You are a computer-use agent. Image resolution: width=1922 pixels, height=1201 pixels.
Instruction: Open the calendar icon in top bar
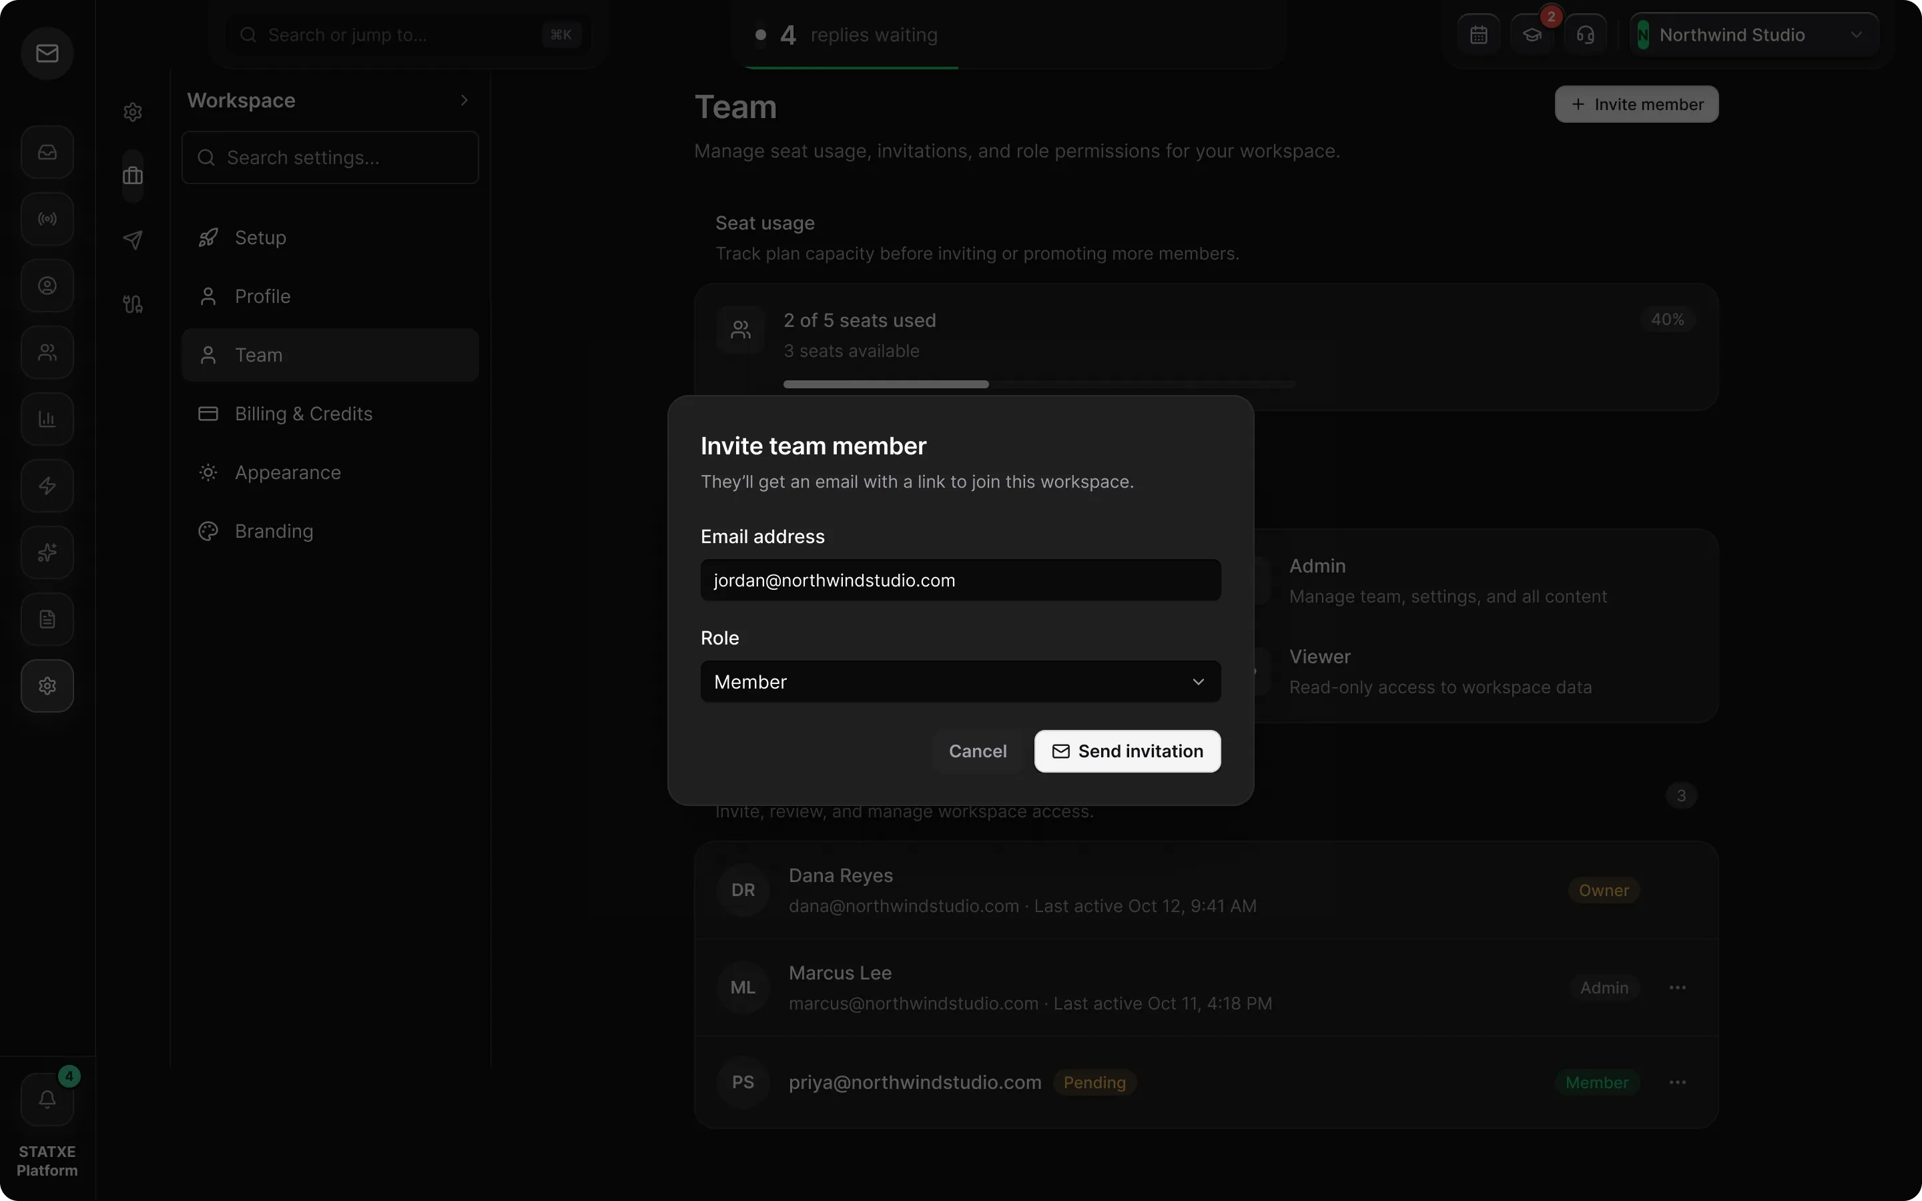(1478, 35)
